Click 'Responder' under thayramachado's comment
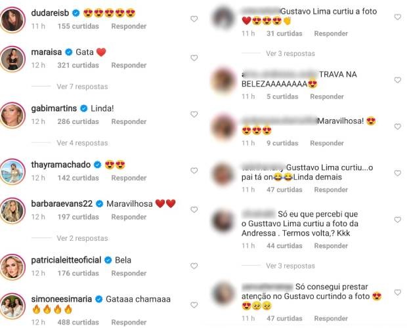 129,178
